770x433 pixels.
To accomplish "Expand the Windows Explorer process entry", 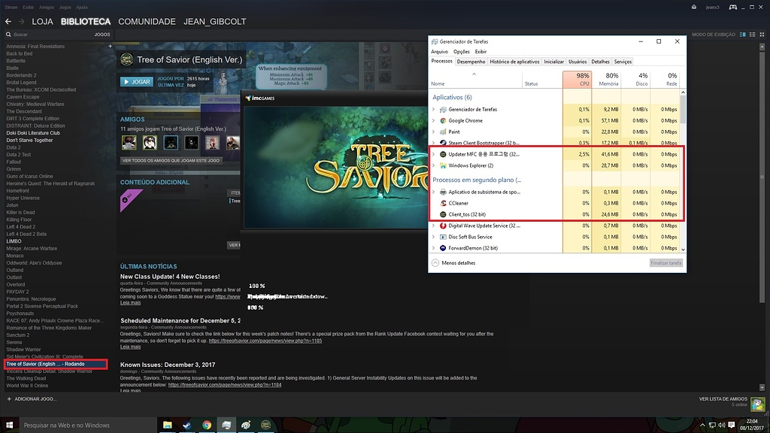I will point(433,165).
